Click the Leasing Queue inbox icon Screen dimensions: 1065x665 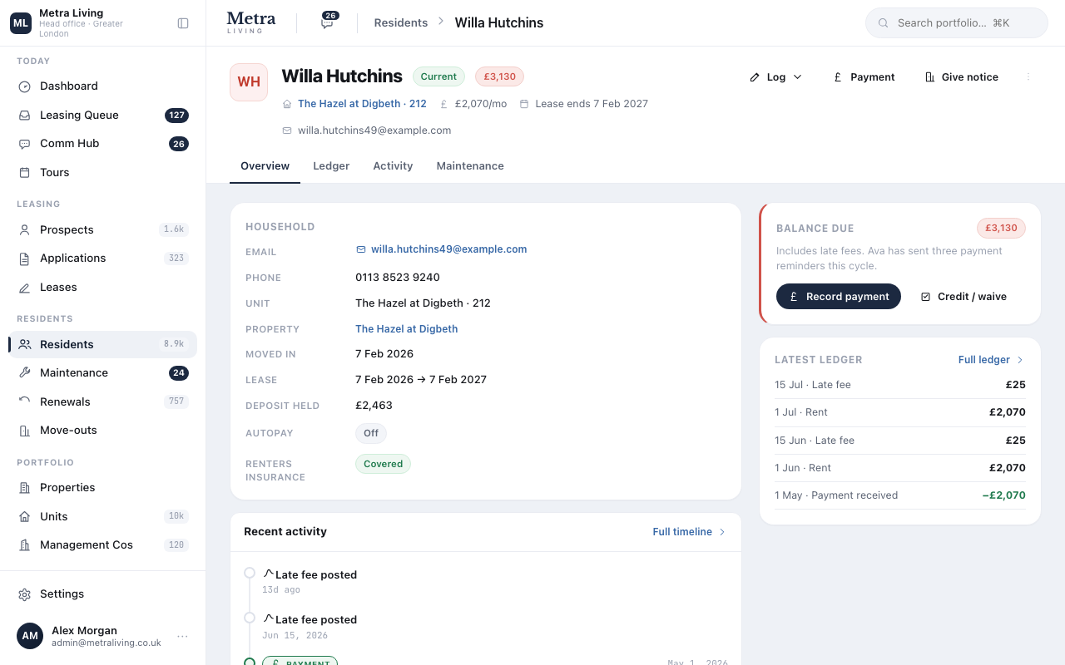pyautogui.click(x=25, y=116)
